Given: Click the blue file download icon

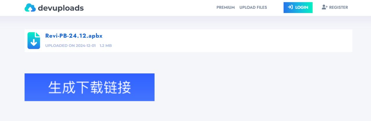Looking at the screenshot, I should click(x=34, y=41).
